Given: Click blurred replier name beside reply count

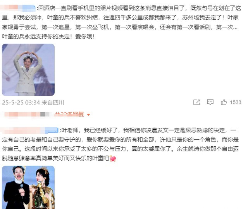Looking at the screenshot, I should pyautogui.click(x=27, y=114).
